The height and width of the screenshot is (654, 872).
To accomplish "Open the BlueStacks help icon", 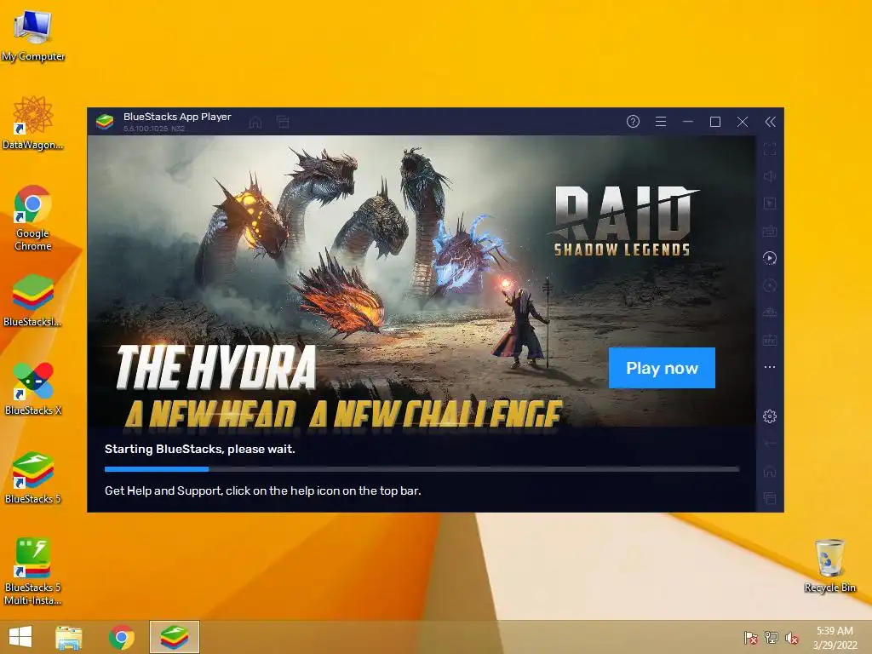I will [633, 121].
